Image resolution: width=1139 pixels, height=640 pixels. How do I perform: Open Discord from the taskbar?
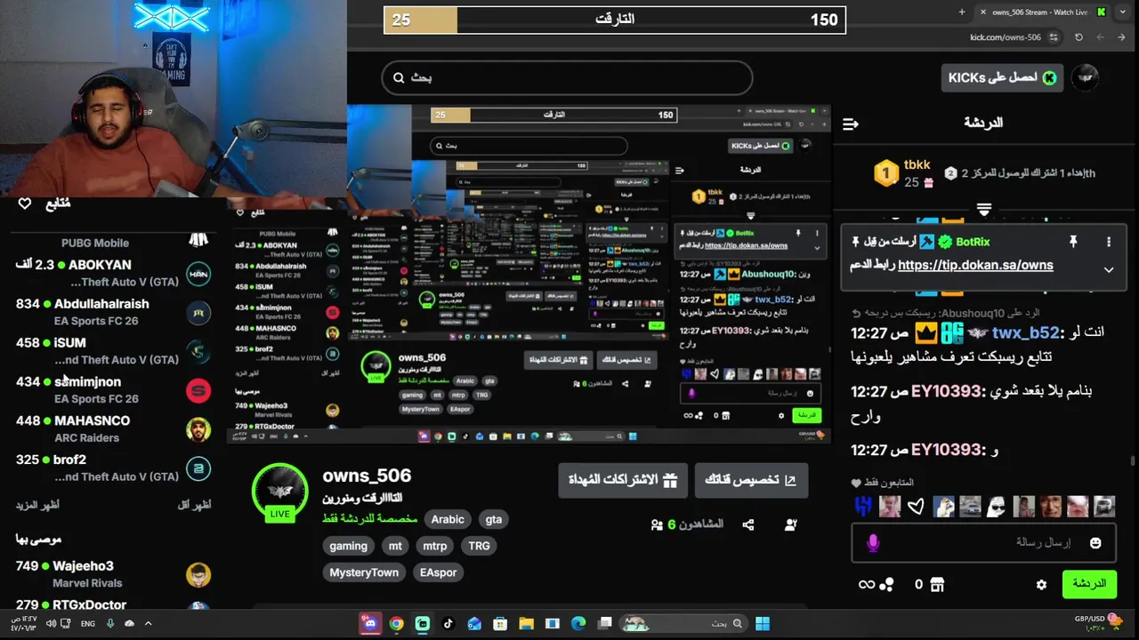[x=370, y=623]
